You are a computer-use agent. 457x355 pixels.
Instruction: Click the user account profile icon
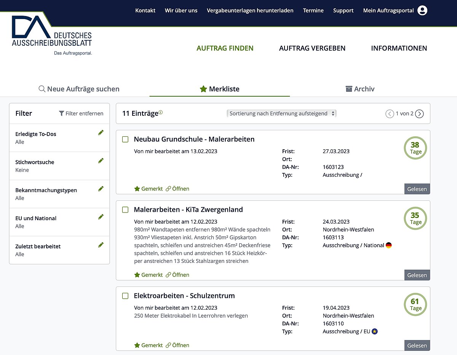pos(422,11)
